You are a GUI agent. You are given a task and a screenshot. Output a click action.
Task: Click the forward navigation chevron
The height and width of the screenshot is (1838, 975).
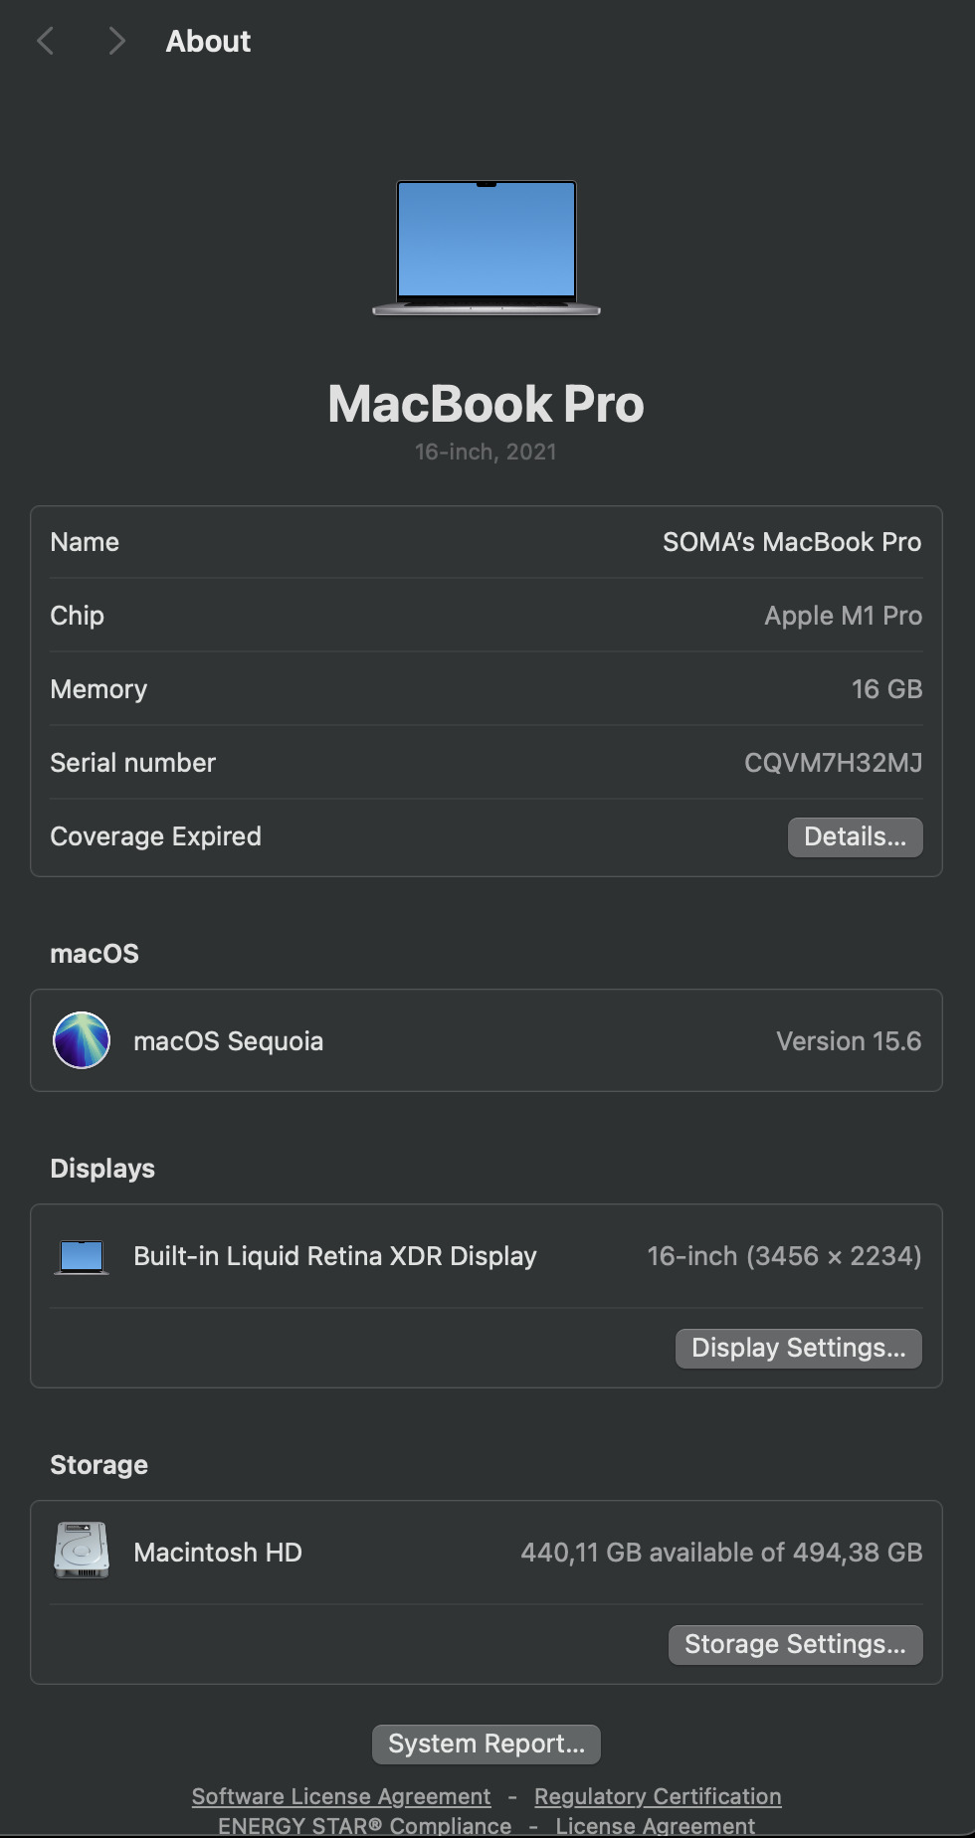click(x=116, y=41)
